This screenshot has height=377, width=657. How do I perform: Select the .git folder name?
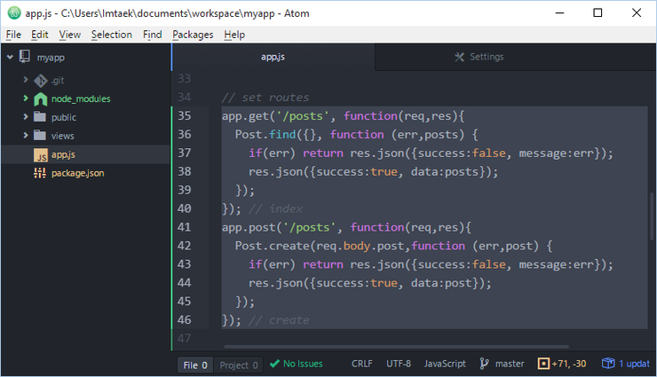click(x=58, y=81)
